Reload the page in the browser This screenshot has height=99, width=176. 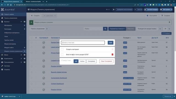[x=8, y=5]
